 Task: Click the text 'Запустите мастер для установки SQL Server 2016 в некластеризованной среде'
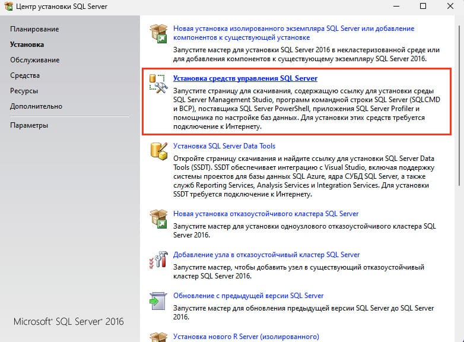tap(306, 54)
